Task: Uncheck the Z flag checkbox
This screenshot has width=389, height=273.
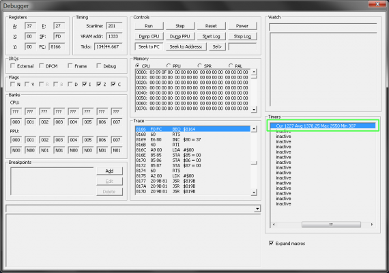Action: point(99,85)
